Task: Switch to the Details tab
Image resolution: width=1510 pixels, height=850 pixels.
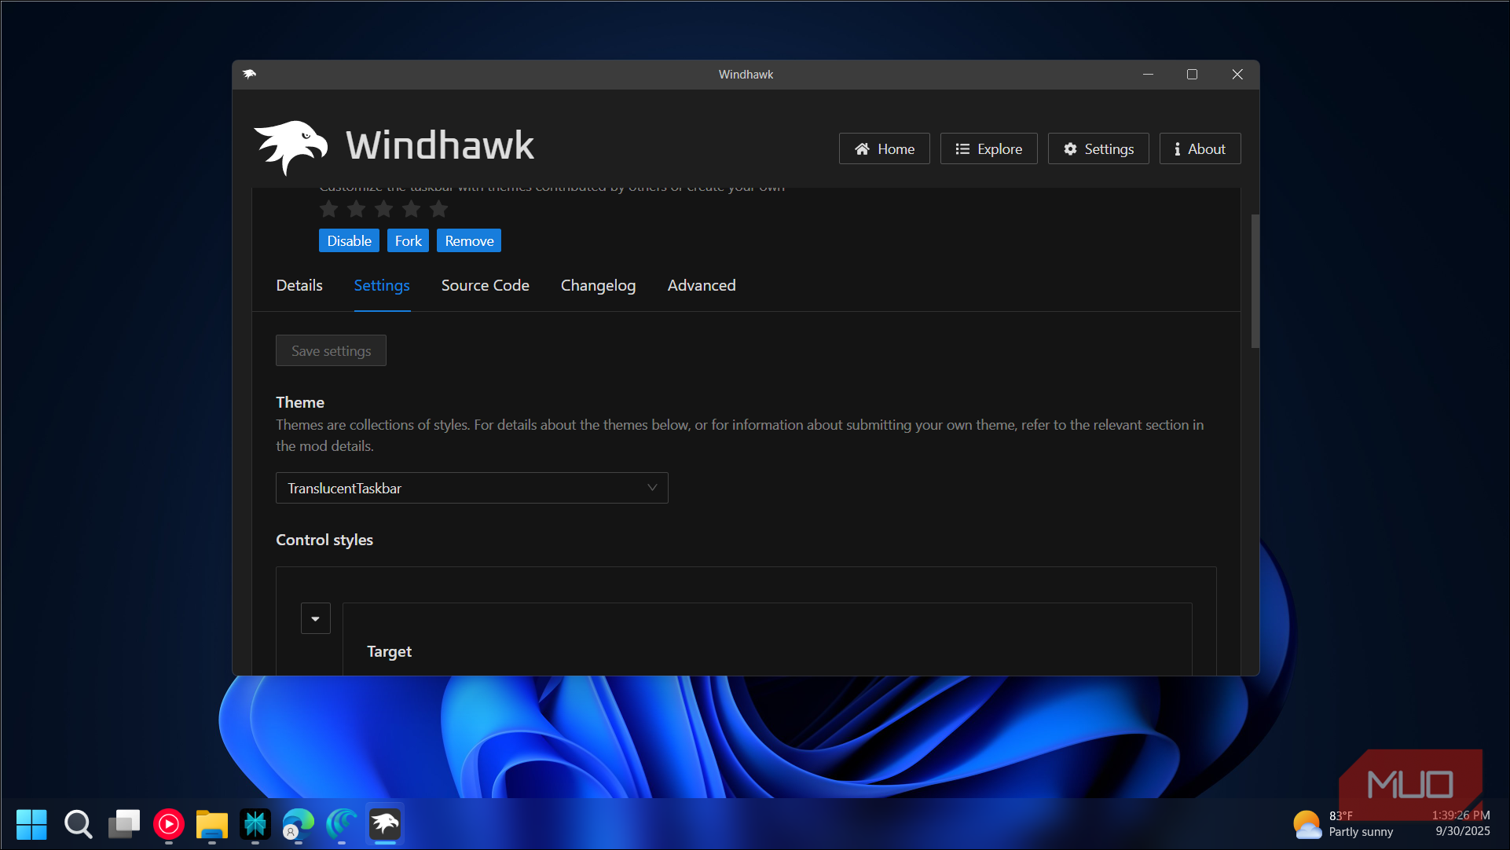Action: click(x=299, y=285)
